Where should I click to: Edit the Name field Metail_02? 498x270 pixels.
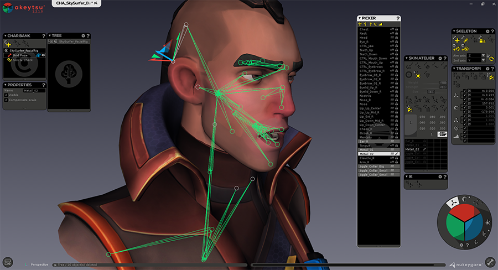tap(34, 91)
